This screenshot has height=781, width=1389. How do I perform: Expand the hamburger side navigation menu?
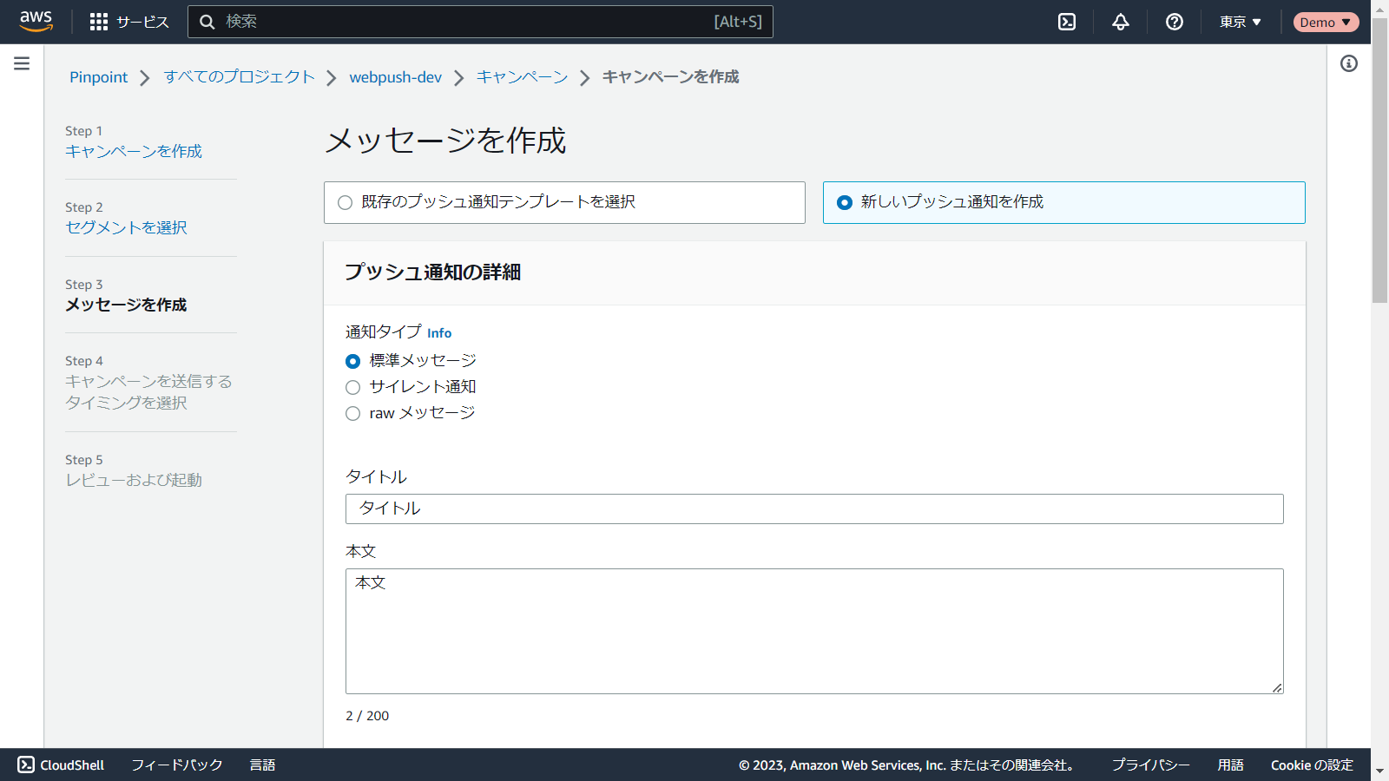click(x=22, y=63)
